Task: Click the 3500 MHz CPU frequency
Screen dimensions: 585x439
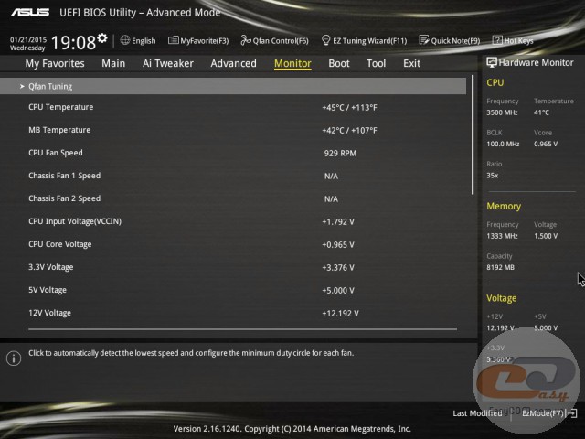Action: [502, 112]
